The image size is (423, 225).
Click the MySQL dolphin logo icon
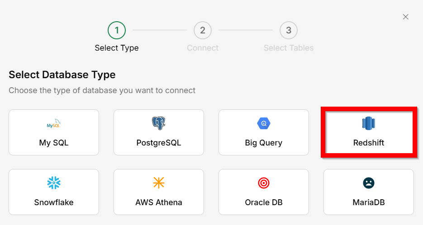coord(54,123)
